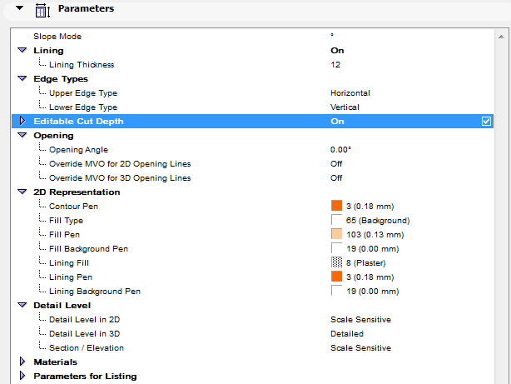Collapse the Parameters panel header arrow
The width and height of the screenshot is (511, 384).
(19, 8)
